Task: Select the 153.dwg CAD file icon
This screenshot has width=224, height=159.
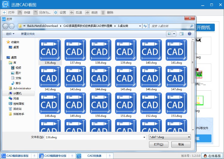Action: 177,103
